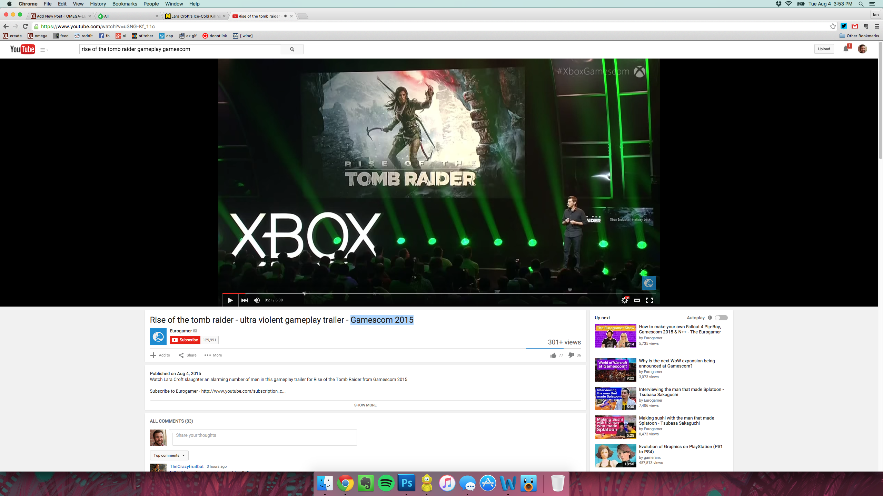The width and height of the screenshot is (883, 496).
Task: Open the stitcher bookmark
Action: (x=142, y=36)
